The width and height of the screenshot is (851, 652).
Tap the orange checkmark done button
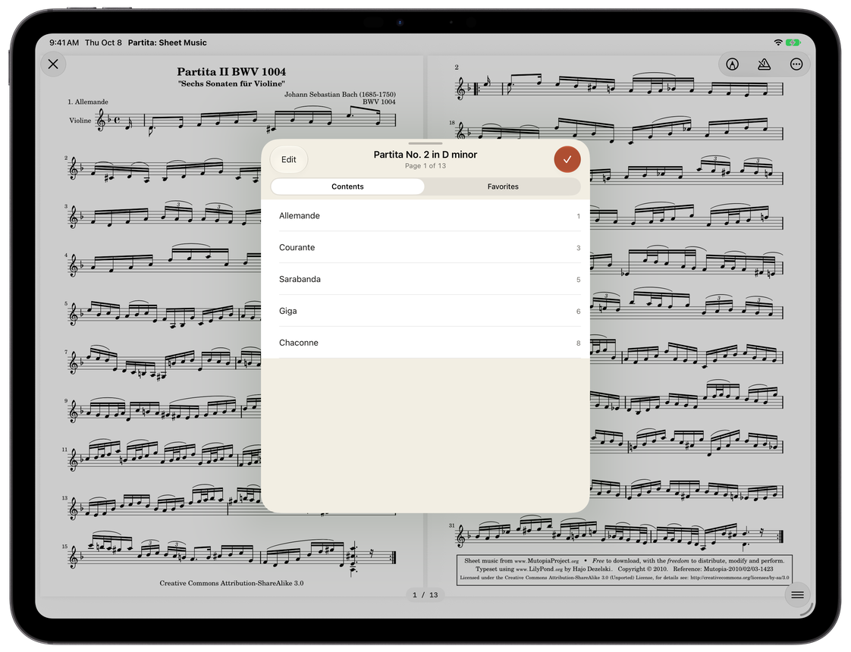(x=567, y=159)
